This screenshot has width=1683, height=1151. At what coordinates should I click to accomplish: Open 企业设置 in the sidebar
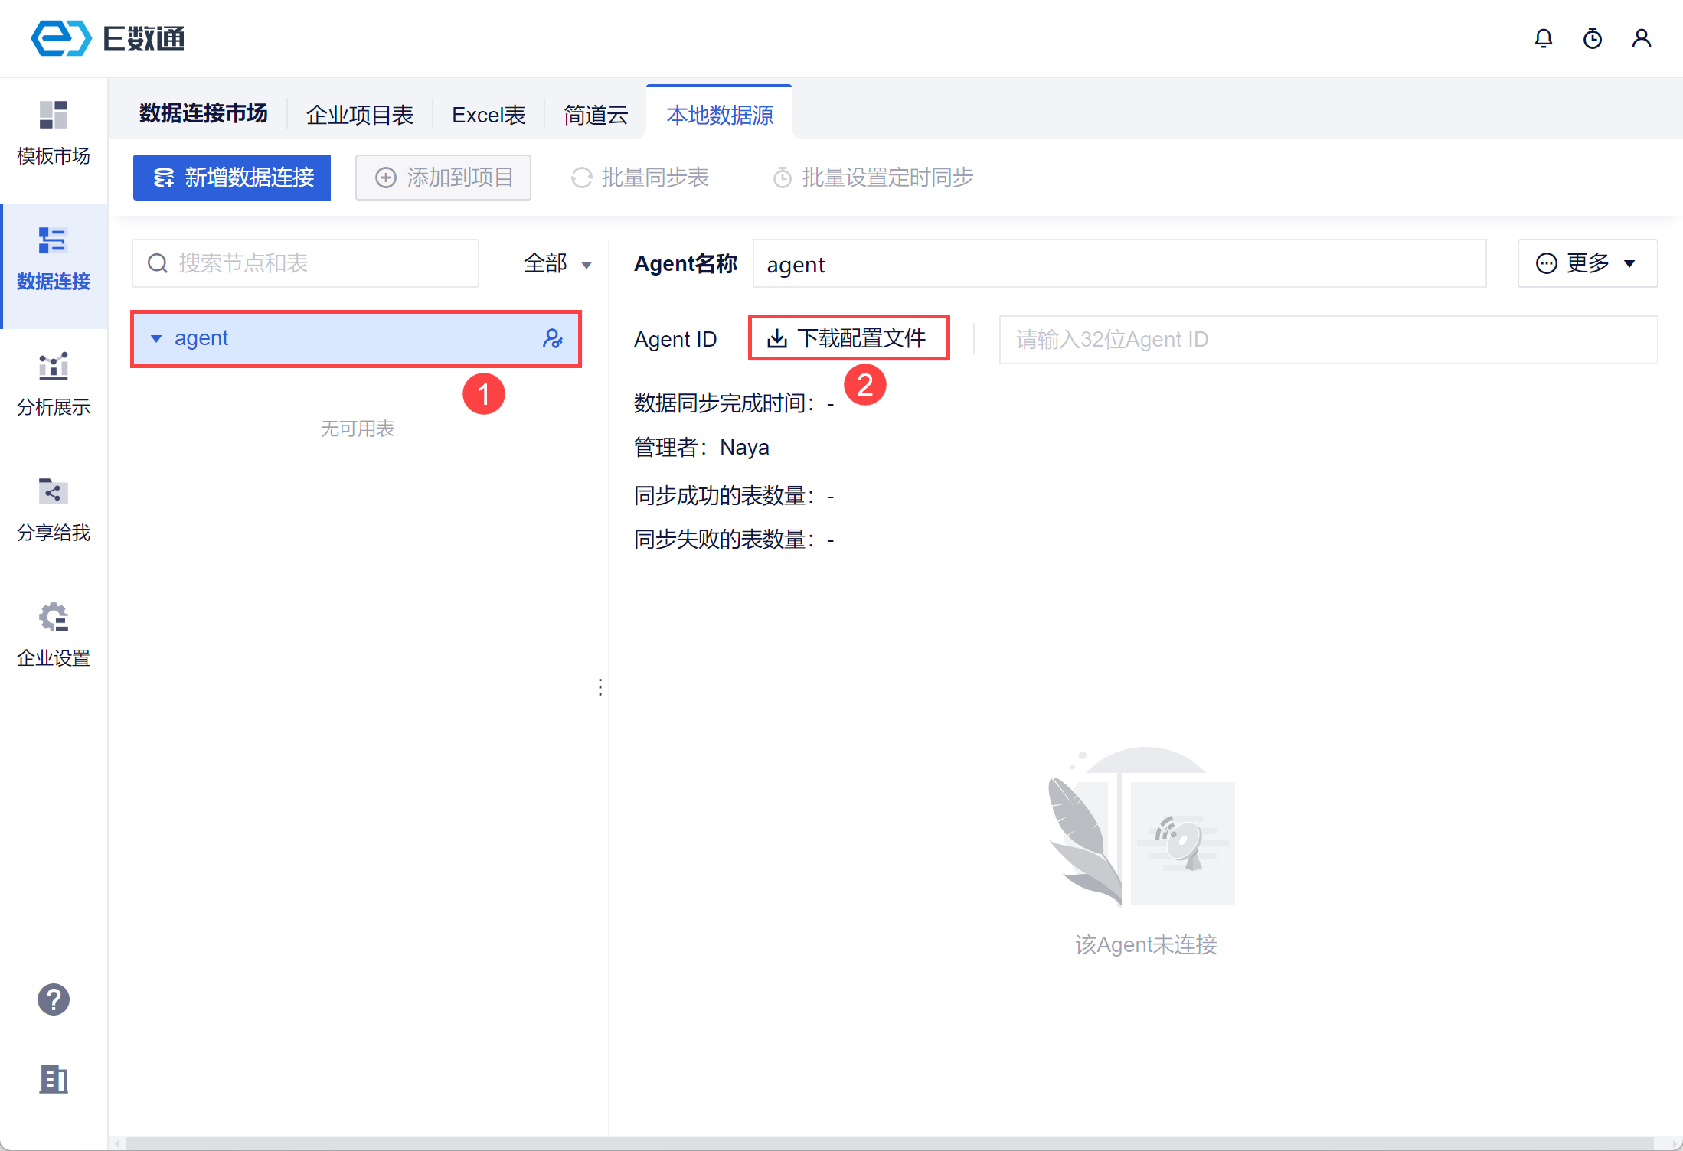(x=54, y=635)
